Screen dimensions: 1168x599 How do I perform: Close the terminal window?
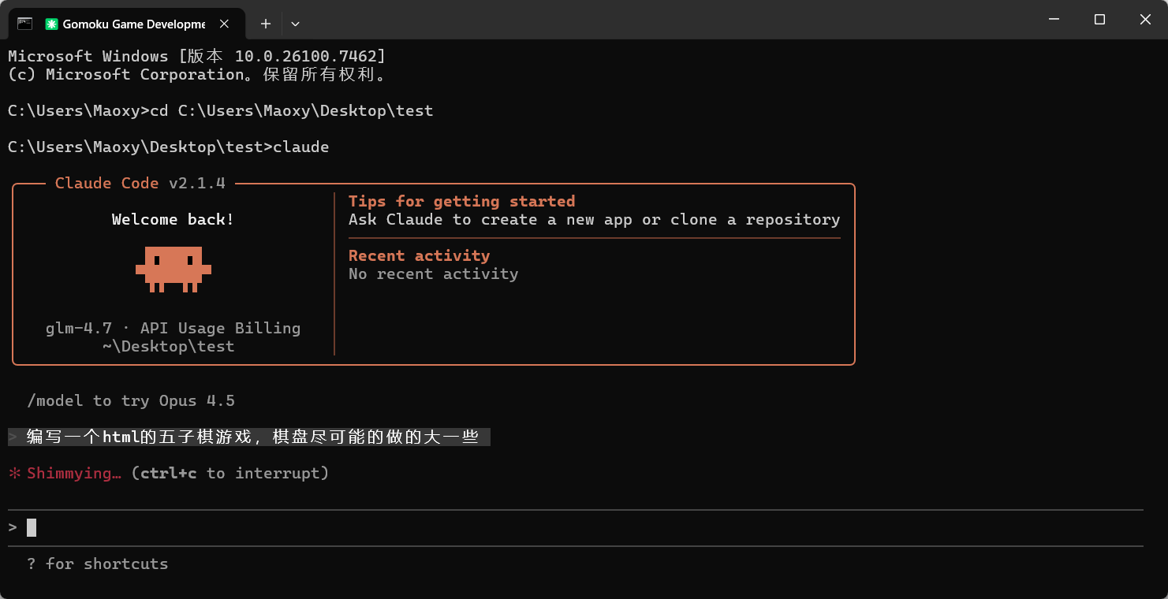[x=1145, y=20]
